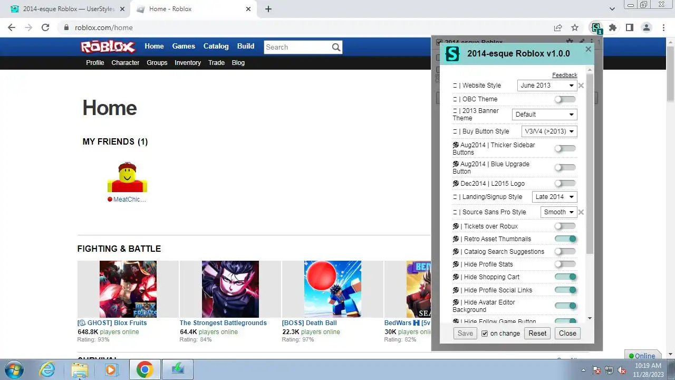Open the Games menu in Roblox header
675x380 pixels.
tap(184, 46)
